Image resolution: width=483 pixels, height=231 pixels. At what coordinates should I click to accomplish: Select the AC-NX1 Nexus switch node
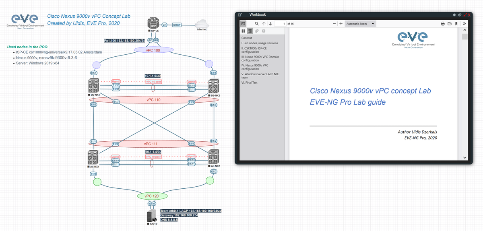point(93,157)
